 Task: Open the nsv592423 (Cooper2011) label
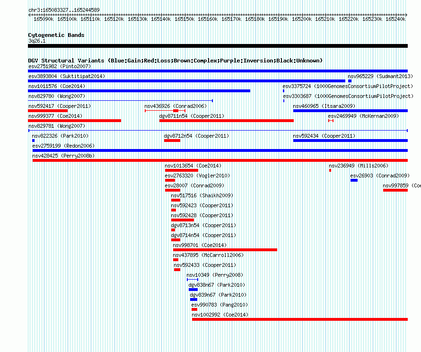(x=202, y=205)
